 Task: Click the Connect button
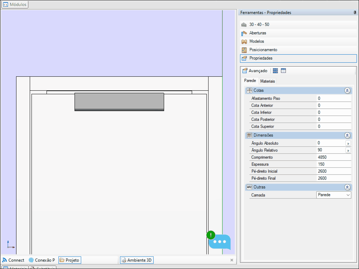click(13, 260)
